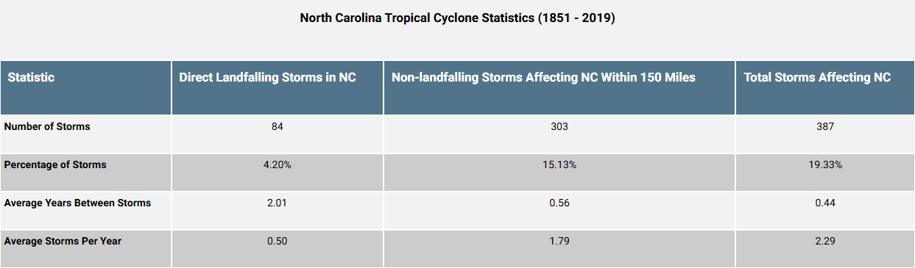Select the Statistic column header
The width and height of the screenshot is (915, 268).
[31, 77]
